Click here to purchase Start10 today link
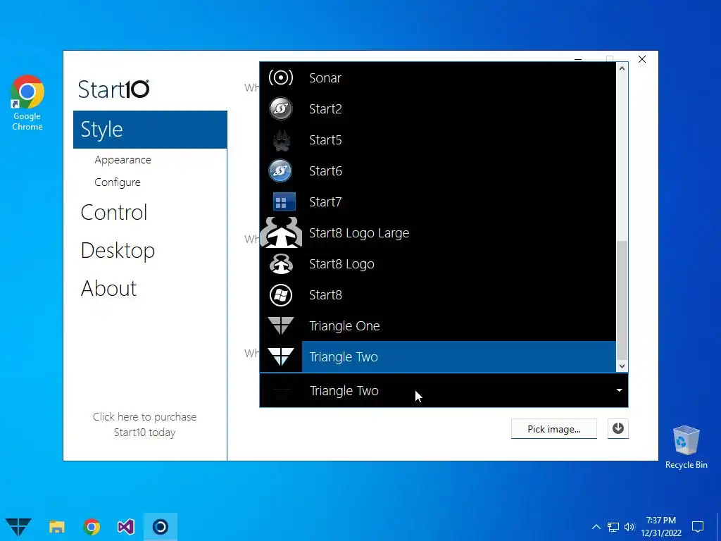Viewport: 721px width, 541px height. (144, 424)
